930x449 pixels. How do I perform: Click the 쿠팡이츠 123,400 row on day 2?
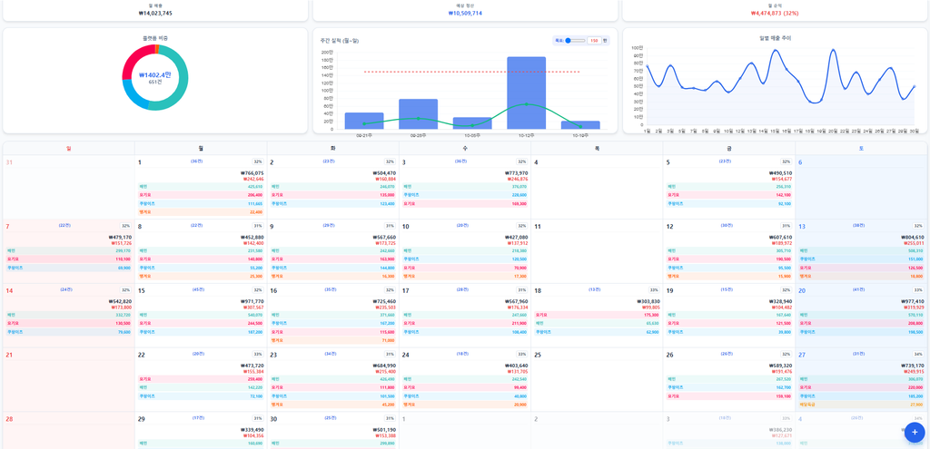333,203
